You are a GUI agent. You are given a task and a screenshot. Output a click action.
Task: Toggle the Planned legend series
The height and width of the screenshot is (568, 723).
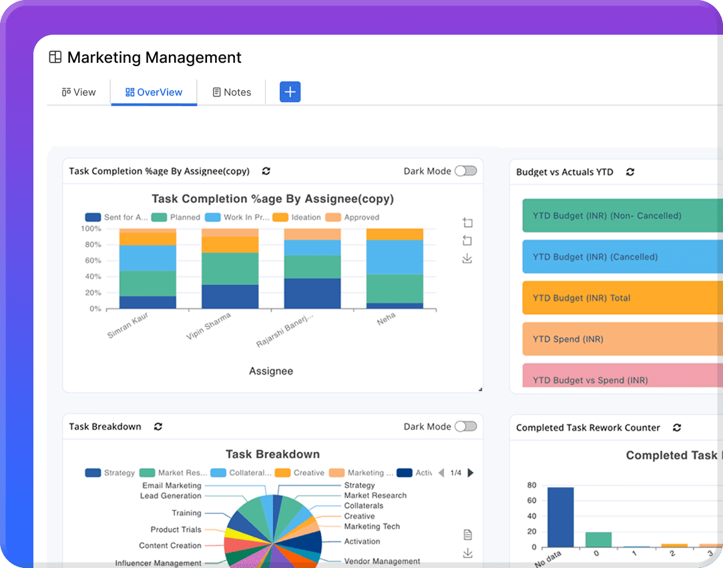pos(176,217)
